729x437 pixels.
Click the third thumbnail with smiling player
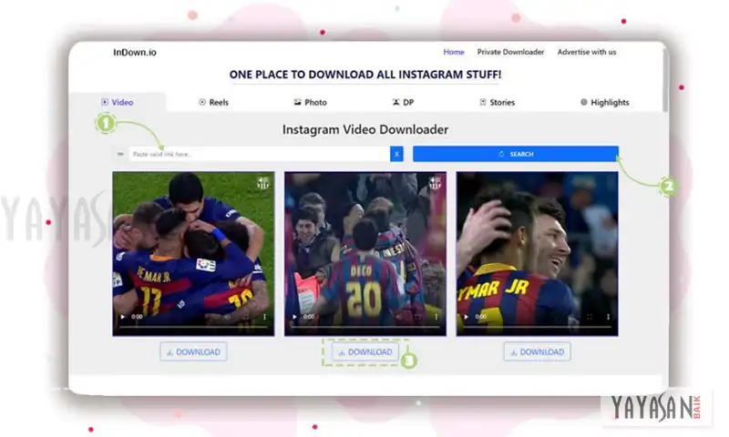pos(537,254)
